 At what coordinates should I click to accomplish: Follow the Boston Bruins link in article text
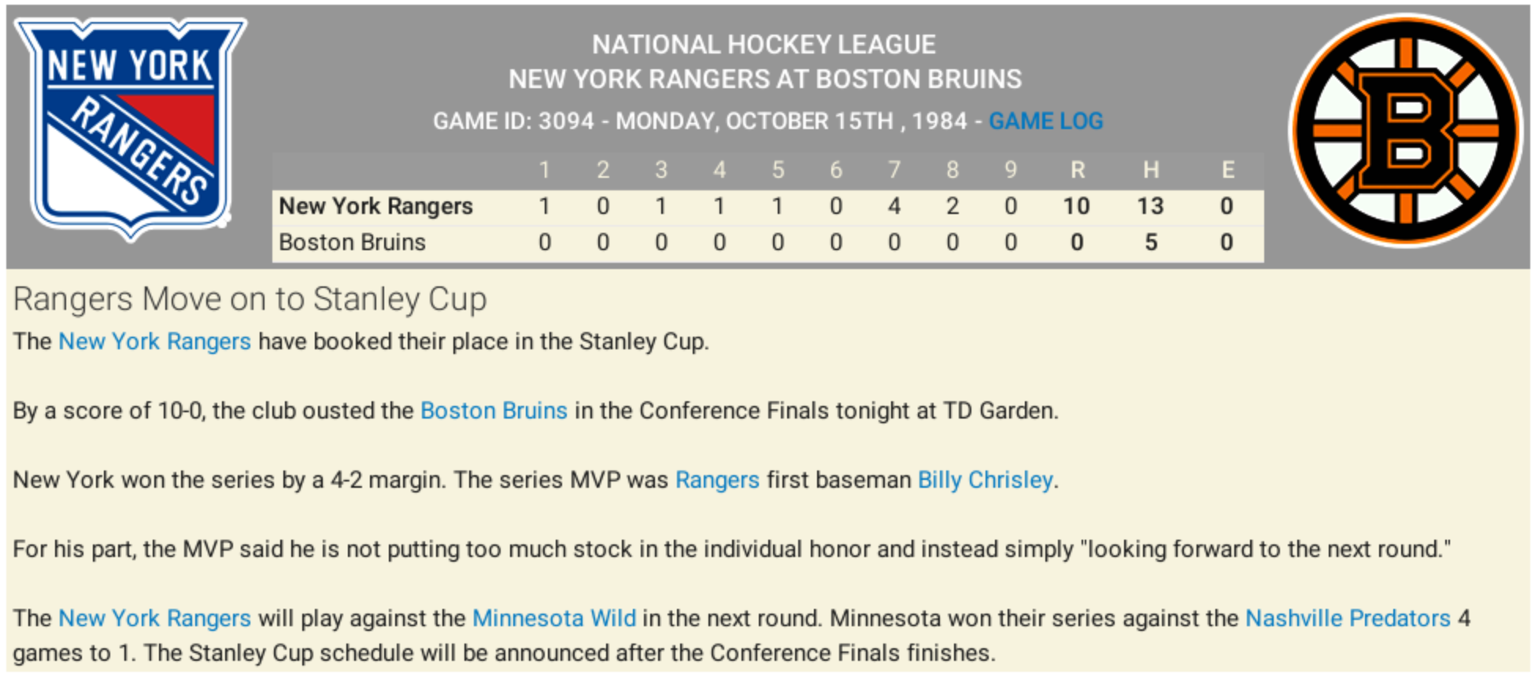click(494, 411)
